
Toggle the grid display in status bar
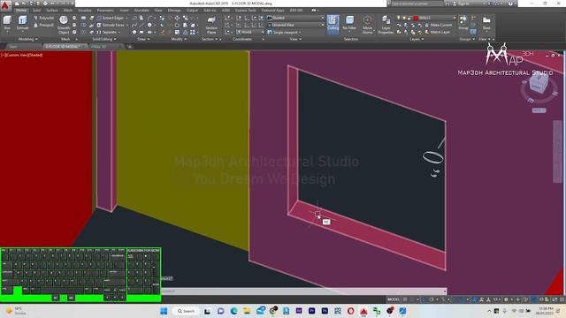click(x=405, y=299)
